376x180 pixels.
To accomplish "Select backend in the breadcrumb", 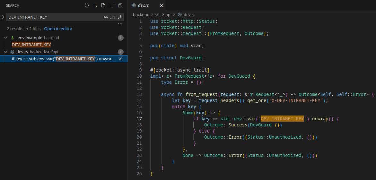I will point(141,15).
